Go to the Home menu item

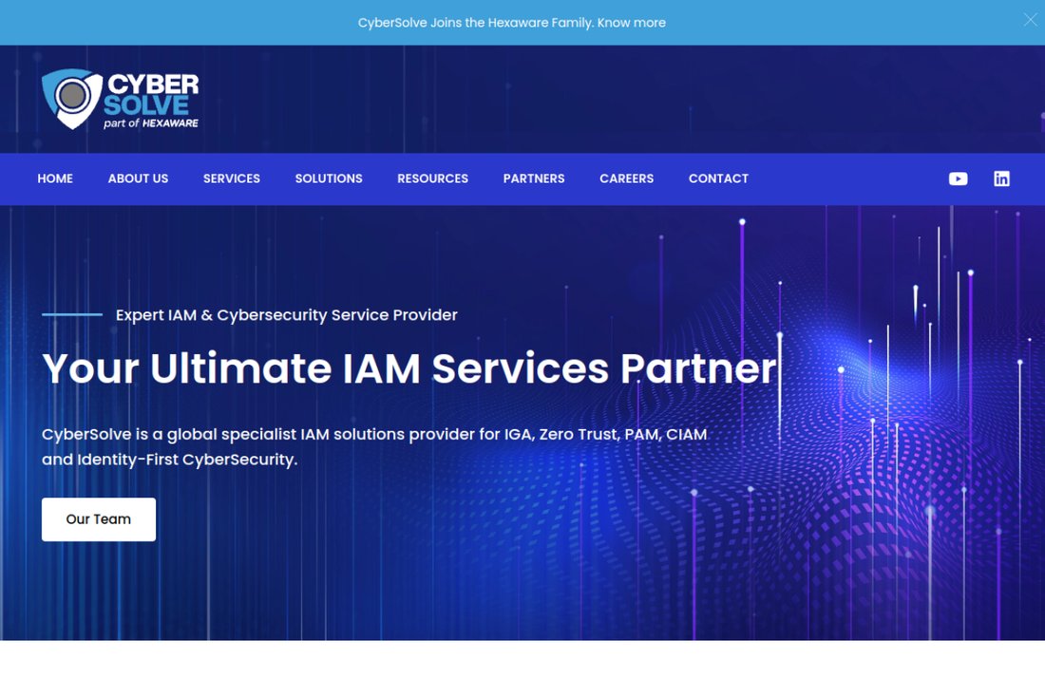click(x=55, y=179)
